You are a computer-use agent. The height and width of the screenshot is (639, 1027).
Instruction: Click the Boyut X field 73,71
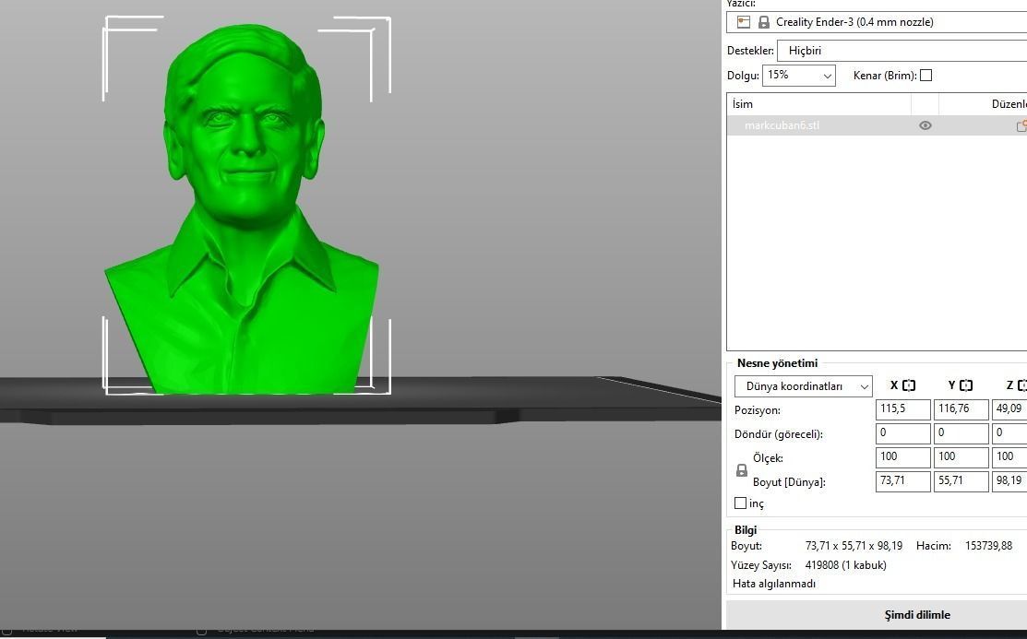(902, 481)
